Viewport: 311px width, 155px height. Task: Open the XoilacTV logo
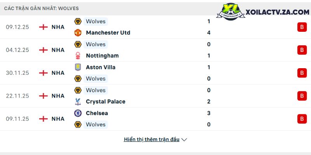tap(231, 12)
